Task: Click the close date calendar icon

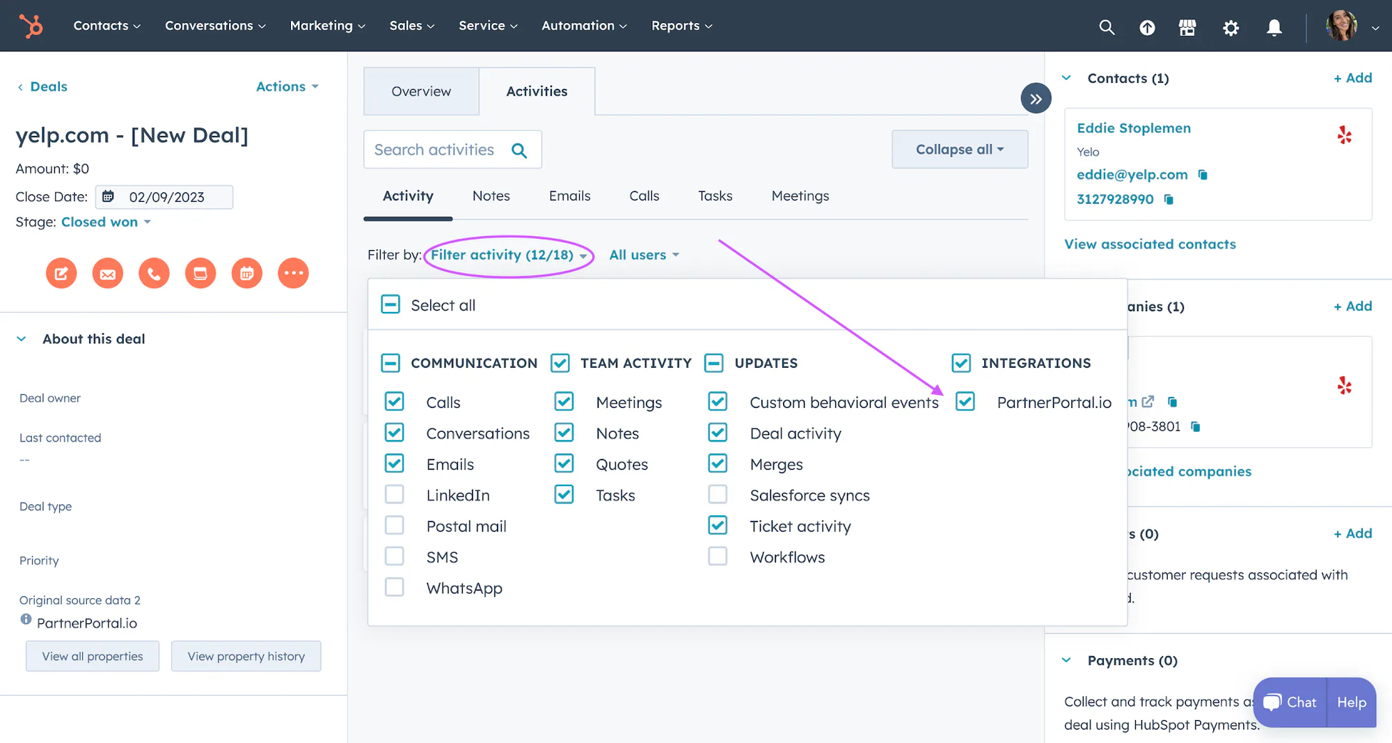Action: 108,197
